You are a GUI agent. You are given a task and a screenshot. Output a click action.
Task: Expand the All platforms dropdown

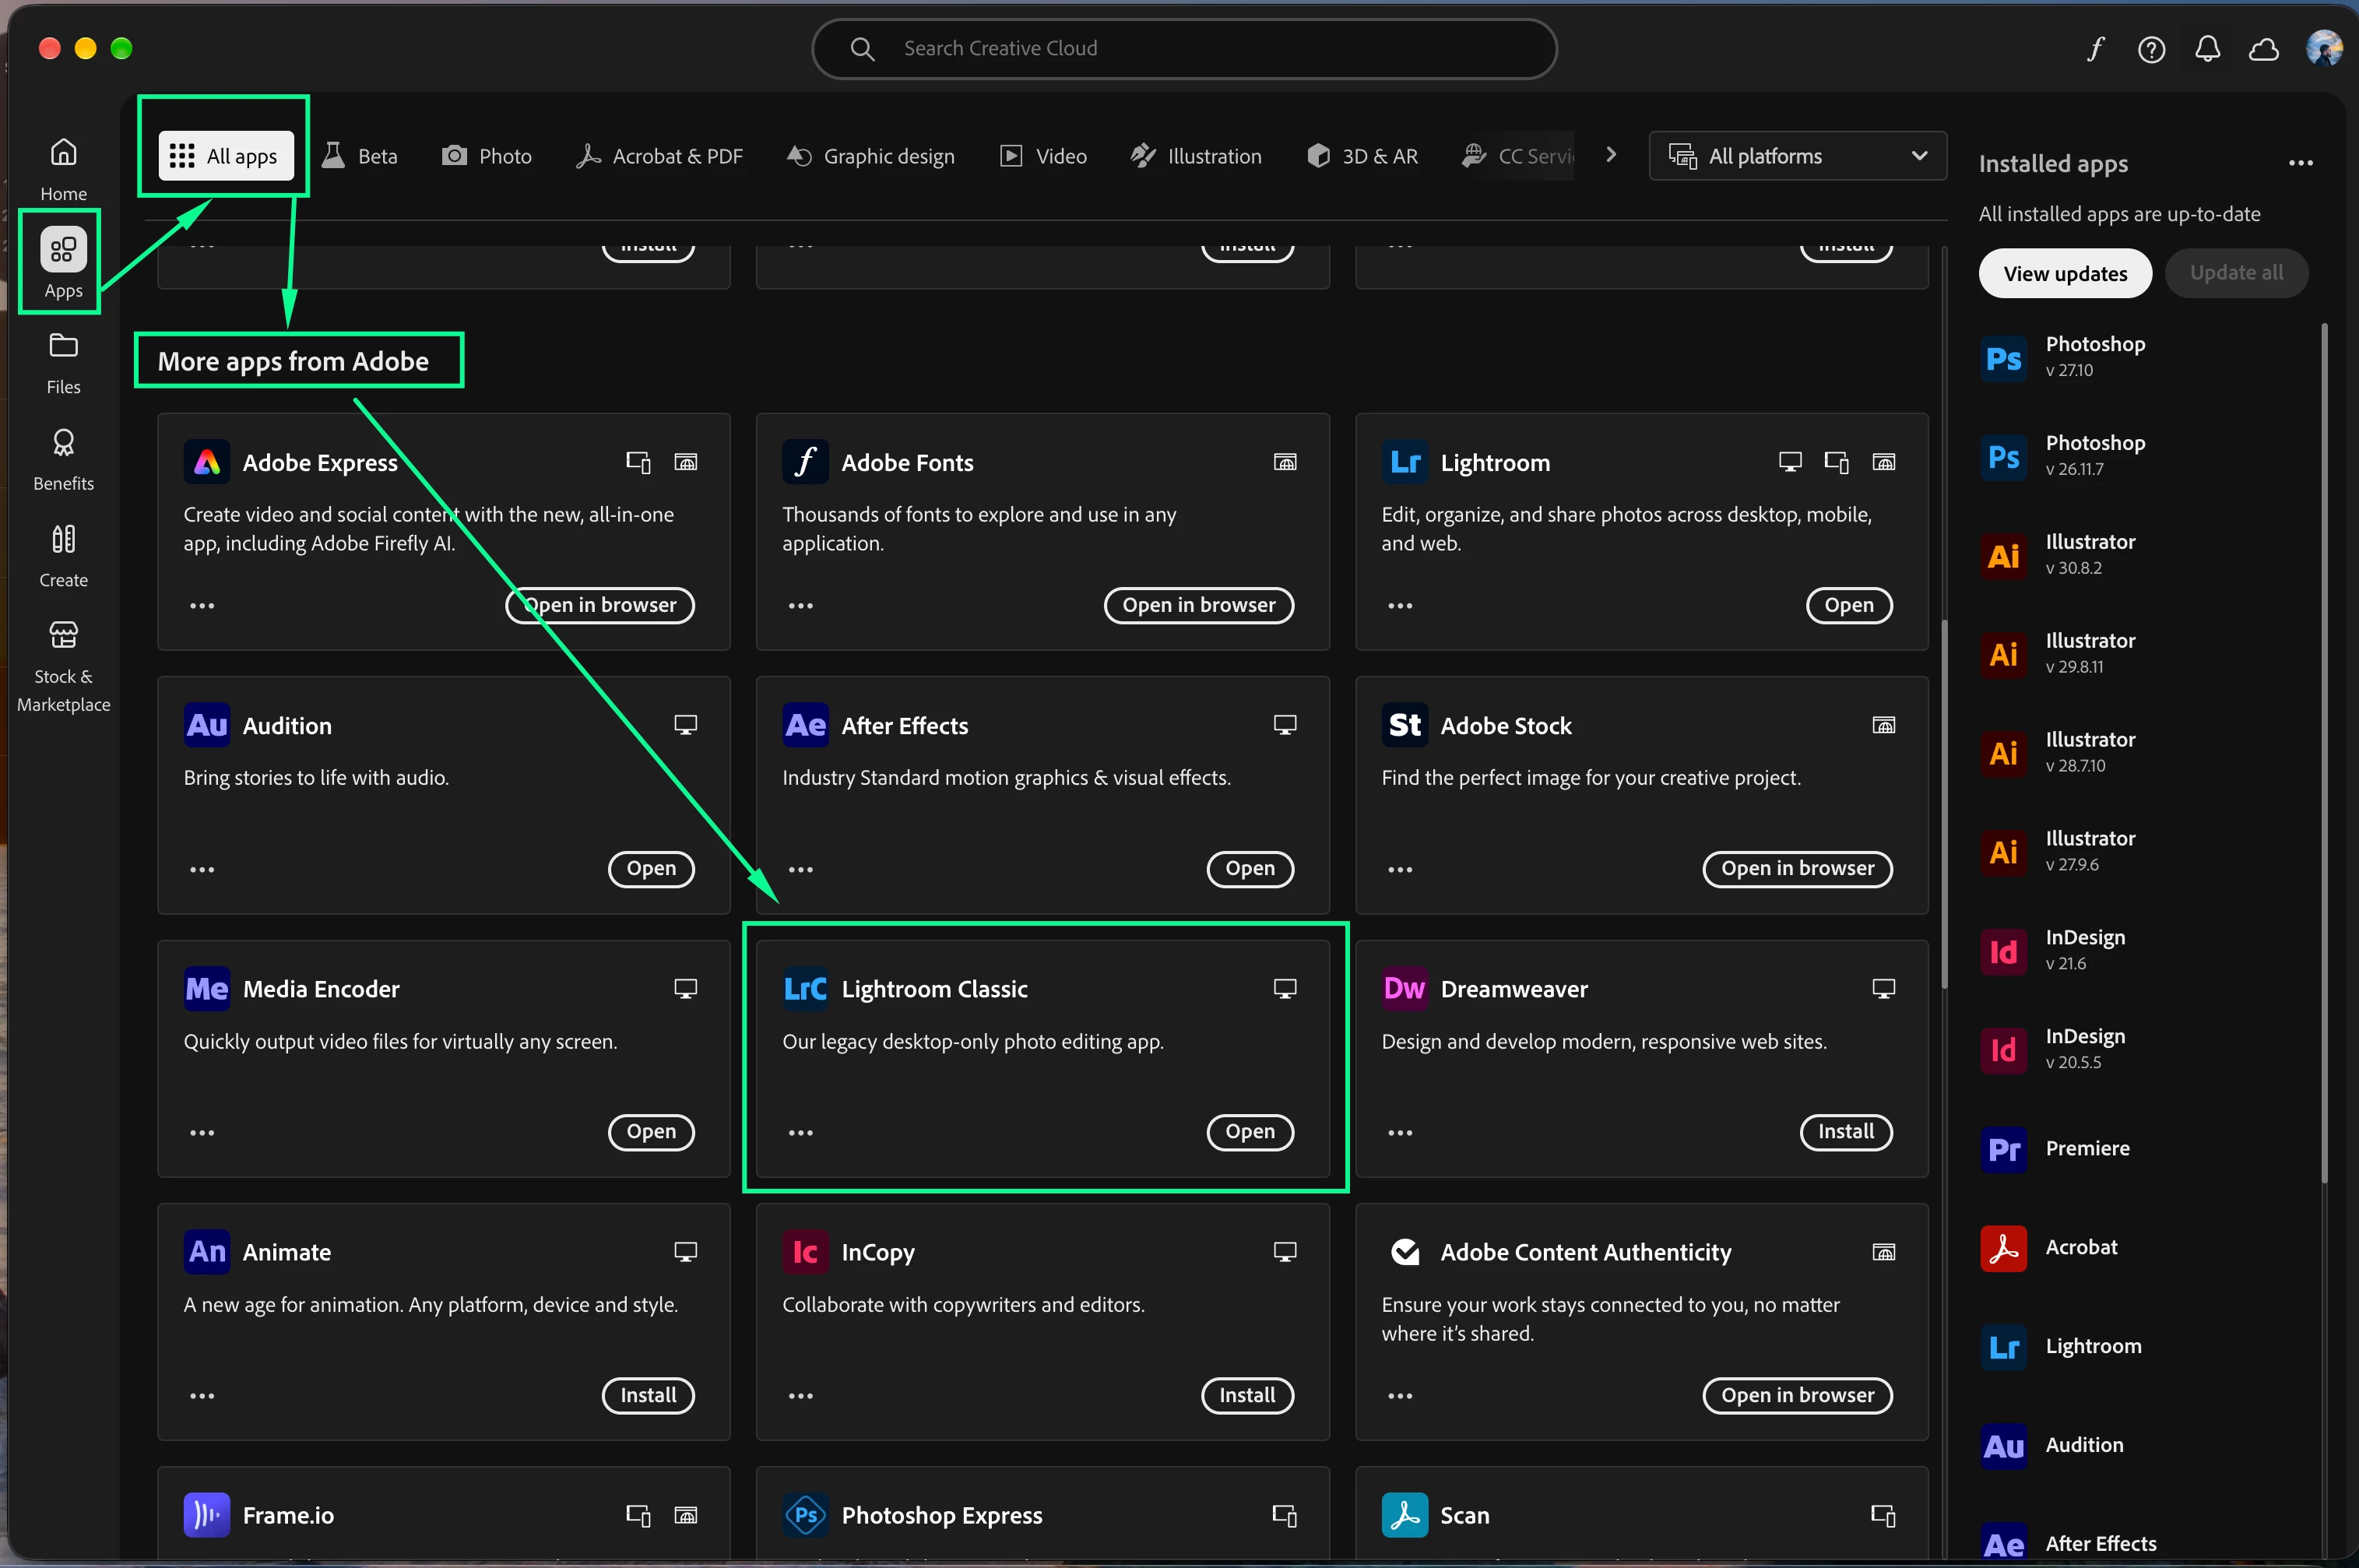pos(1797,156)
